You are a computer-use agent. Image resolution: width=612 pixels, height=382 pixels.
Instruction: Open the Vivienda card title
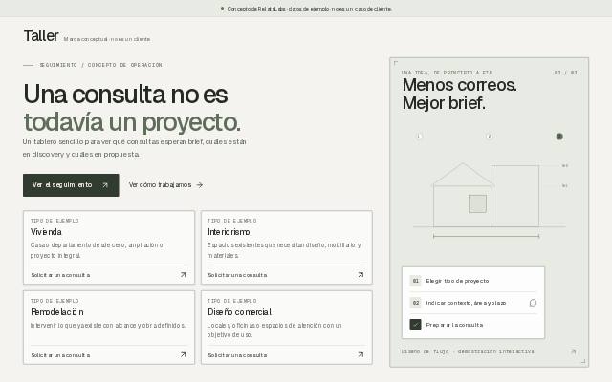pos(46,232)
